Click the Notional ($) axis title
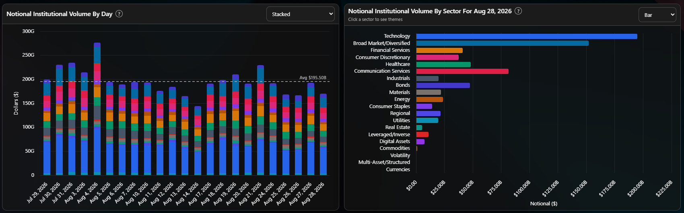This screenshot has width=684, height=213. (x=544, y=203)
